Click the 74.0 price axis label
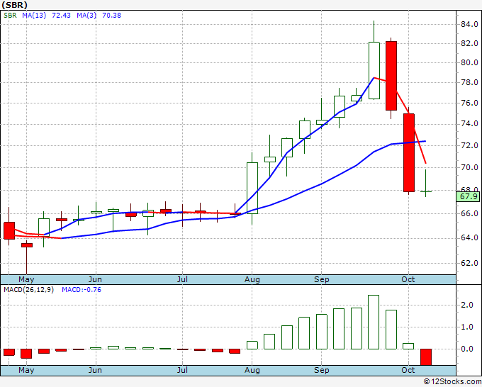482x387 pixels. (x=469, y=123)
